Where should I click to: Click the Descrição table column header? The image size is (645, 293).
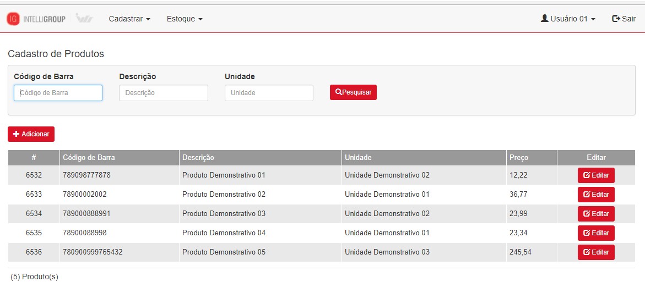point(198,158)
